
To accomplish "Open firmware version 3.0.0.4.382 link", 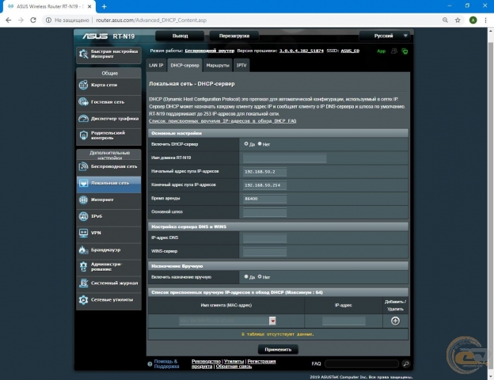I will pyautogui.click(x=301, y=51).
